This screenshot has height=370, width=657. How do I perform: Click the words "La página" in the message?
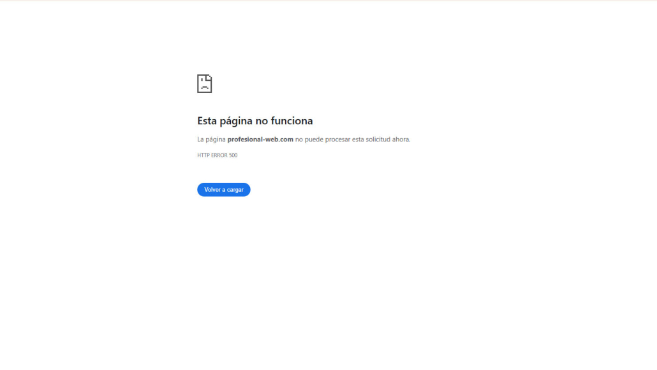211,139
